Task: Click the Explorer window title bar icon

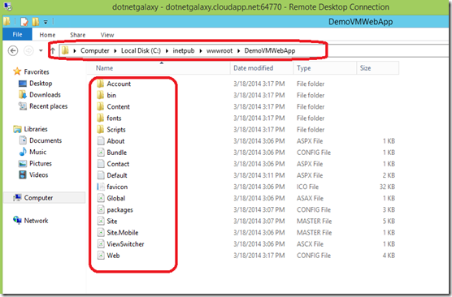Action: [x=7, y=22]
